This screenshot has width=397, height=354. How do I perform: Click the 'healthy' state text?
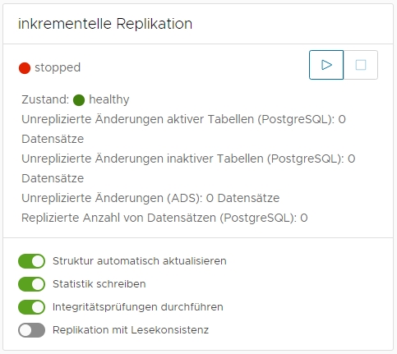click(109, 99)
